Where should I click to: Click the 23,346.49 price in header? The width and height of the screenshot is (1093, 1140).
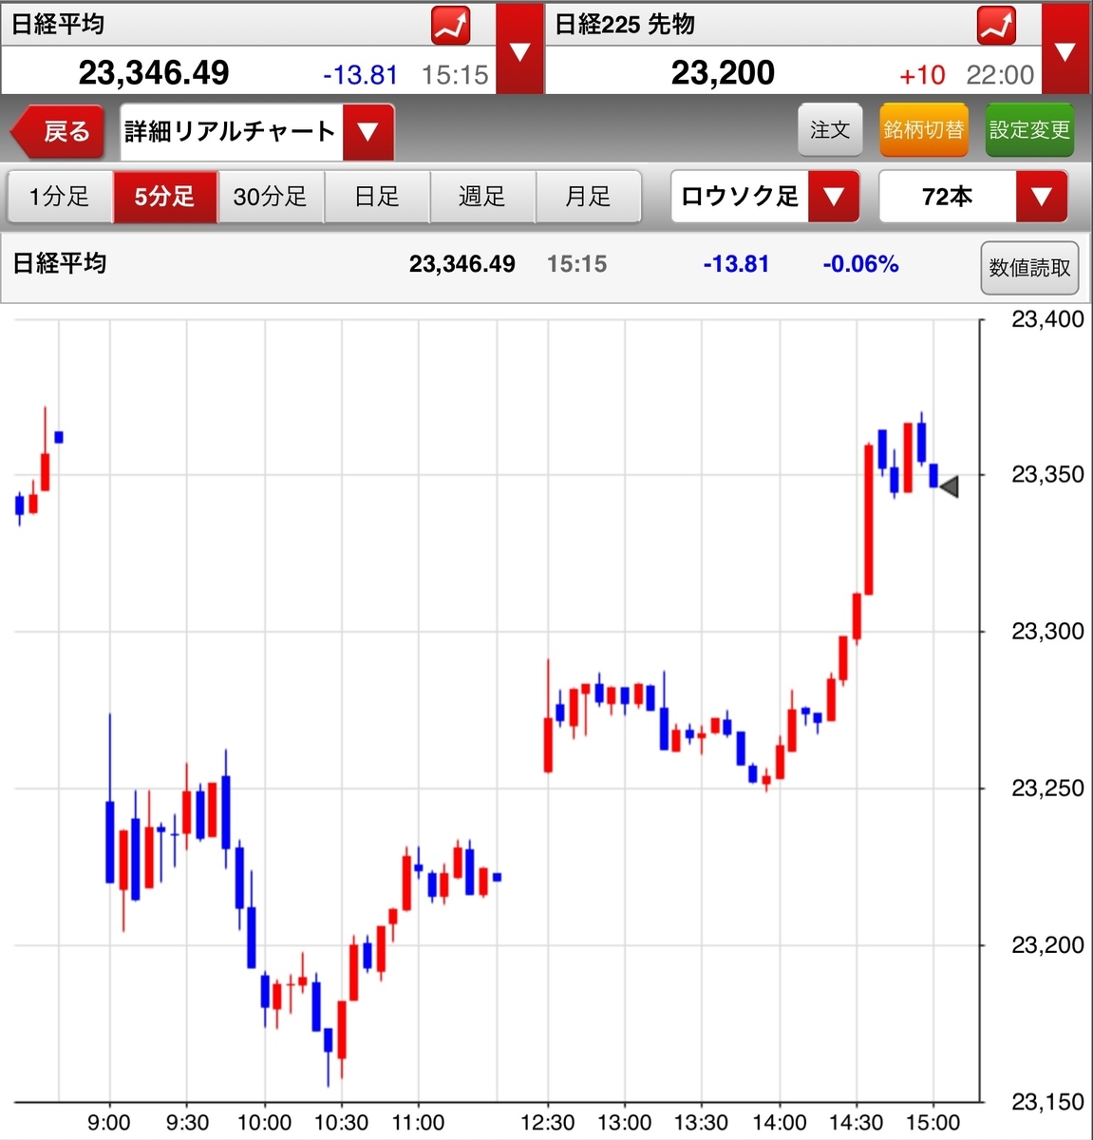[154, 72]
